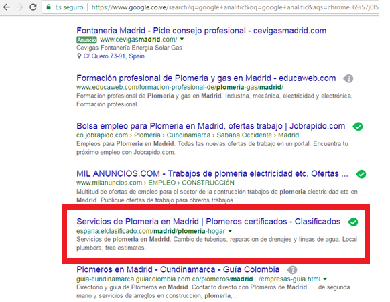Open Plomeros en Madrid Cundinamarca link
Viewport: 390px width, 302px height.
coord(178,269)
